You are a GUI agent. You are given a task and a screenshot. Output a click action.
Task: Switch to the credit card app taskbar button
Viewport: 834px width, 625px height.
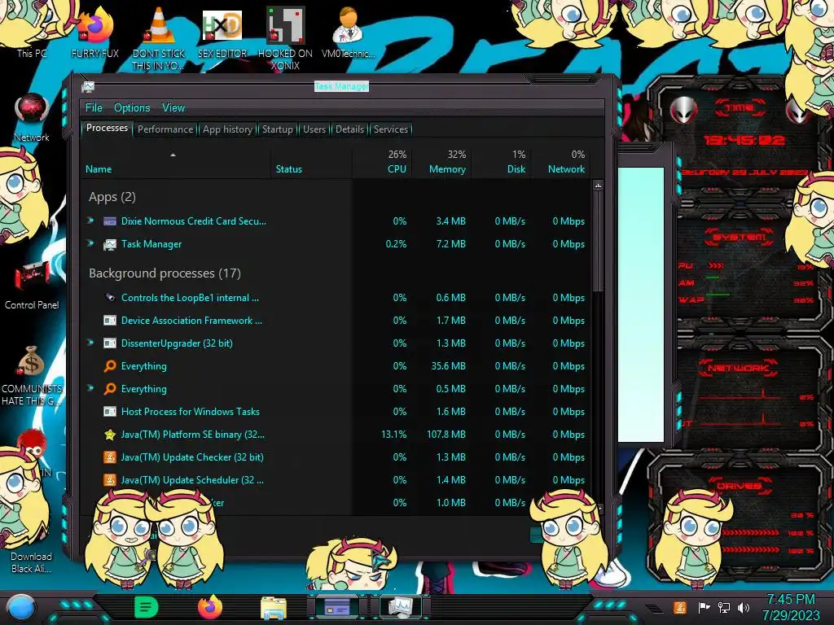point(337,607)
